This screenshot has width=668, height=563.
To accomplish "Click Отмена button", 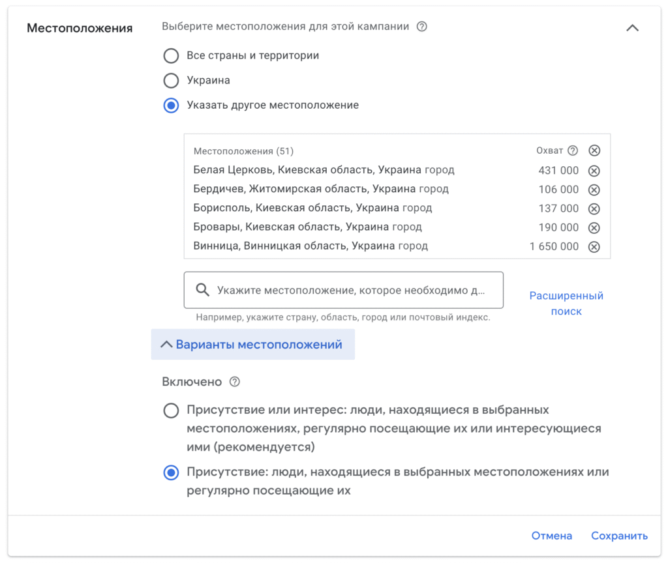I will 551,536.
